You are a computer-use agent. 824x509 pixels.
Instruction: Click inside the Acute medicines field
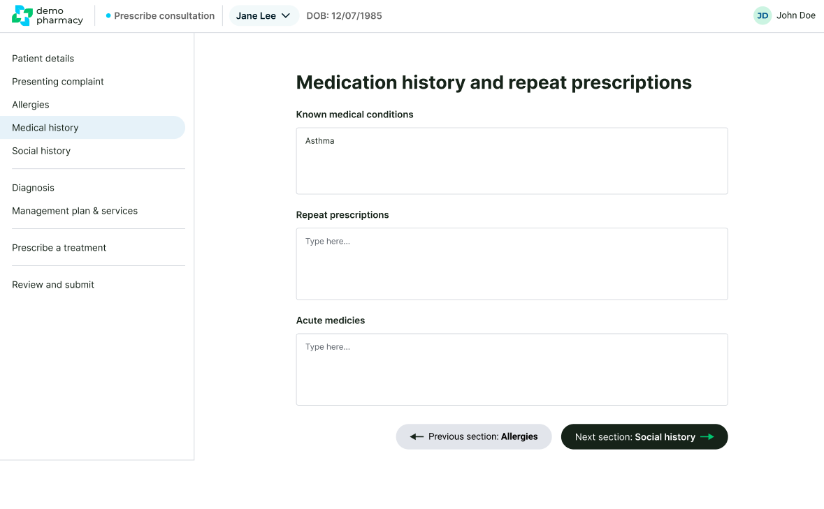pos(512,369)
